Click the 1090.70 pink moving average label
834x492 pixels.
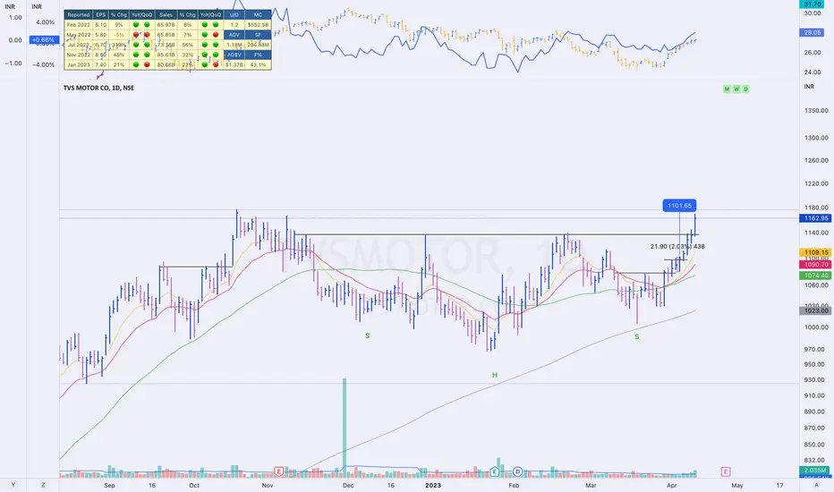coord(815,265)
